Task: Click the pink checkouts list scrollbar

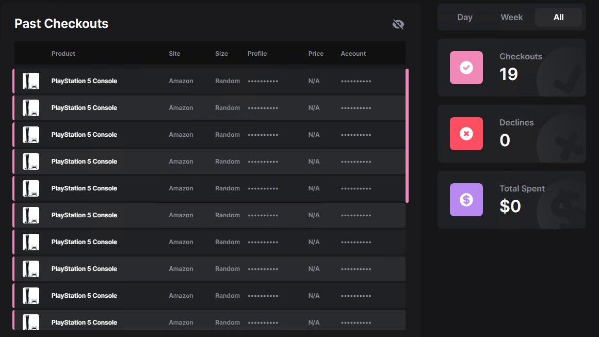Action: click(x=407, y=136)
